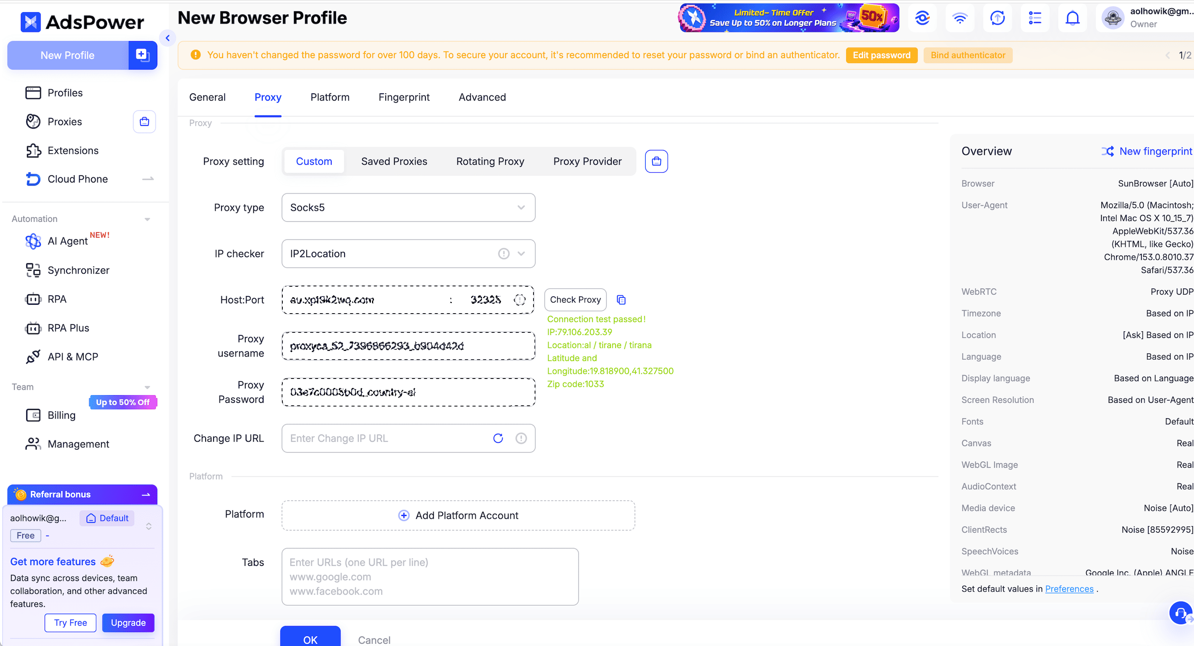The image size is (1194, 646).
Task: Click the update refresh icon in top bar
Action: pos(997,19)
